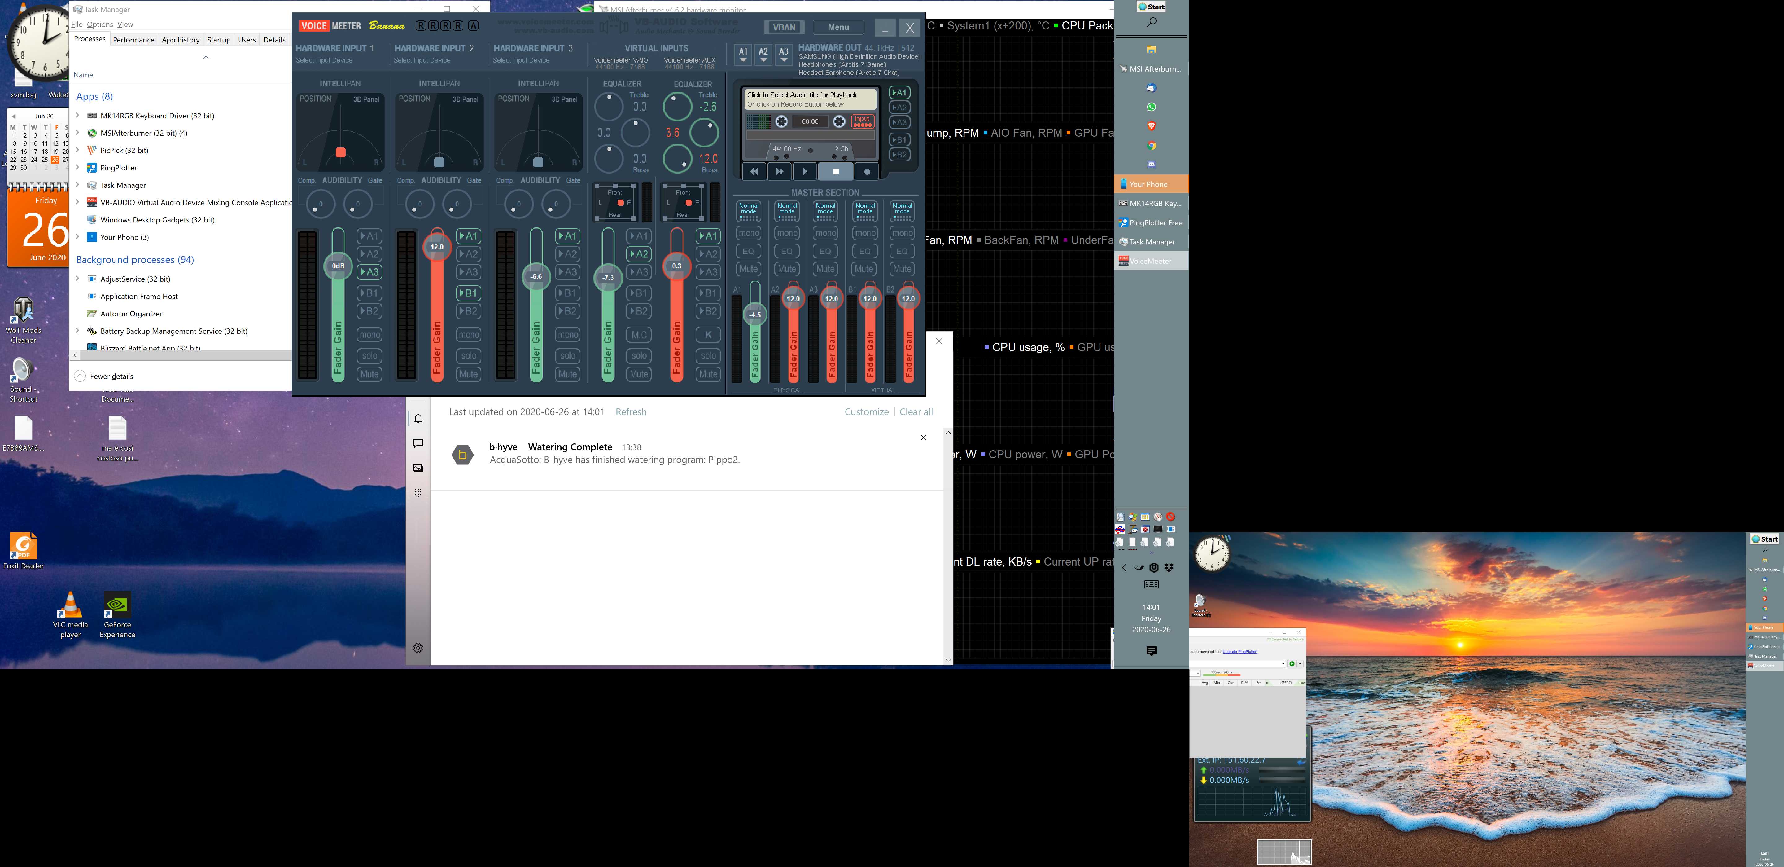
Task: Click Clear all notifications link
Action: (916, 412)
